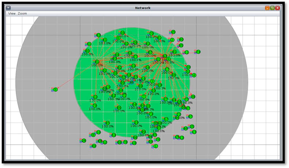This screenshot has width=289, height=168.
Task: Select node 8 in the network
Action: [x=93, y=135]
